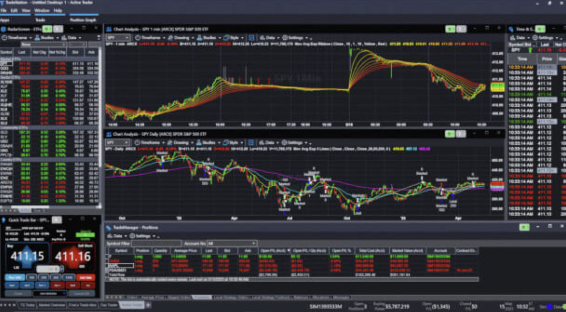Click the yellow price marker on the 1 min chart axis
Viewport: 566px width, 312px height.
pos(497,87)
